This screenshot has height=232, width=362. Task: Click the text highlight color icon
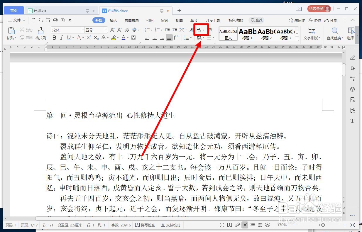coord(114,38)
